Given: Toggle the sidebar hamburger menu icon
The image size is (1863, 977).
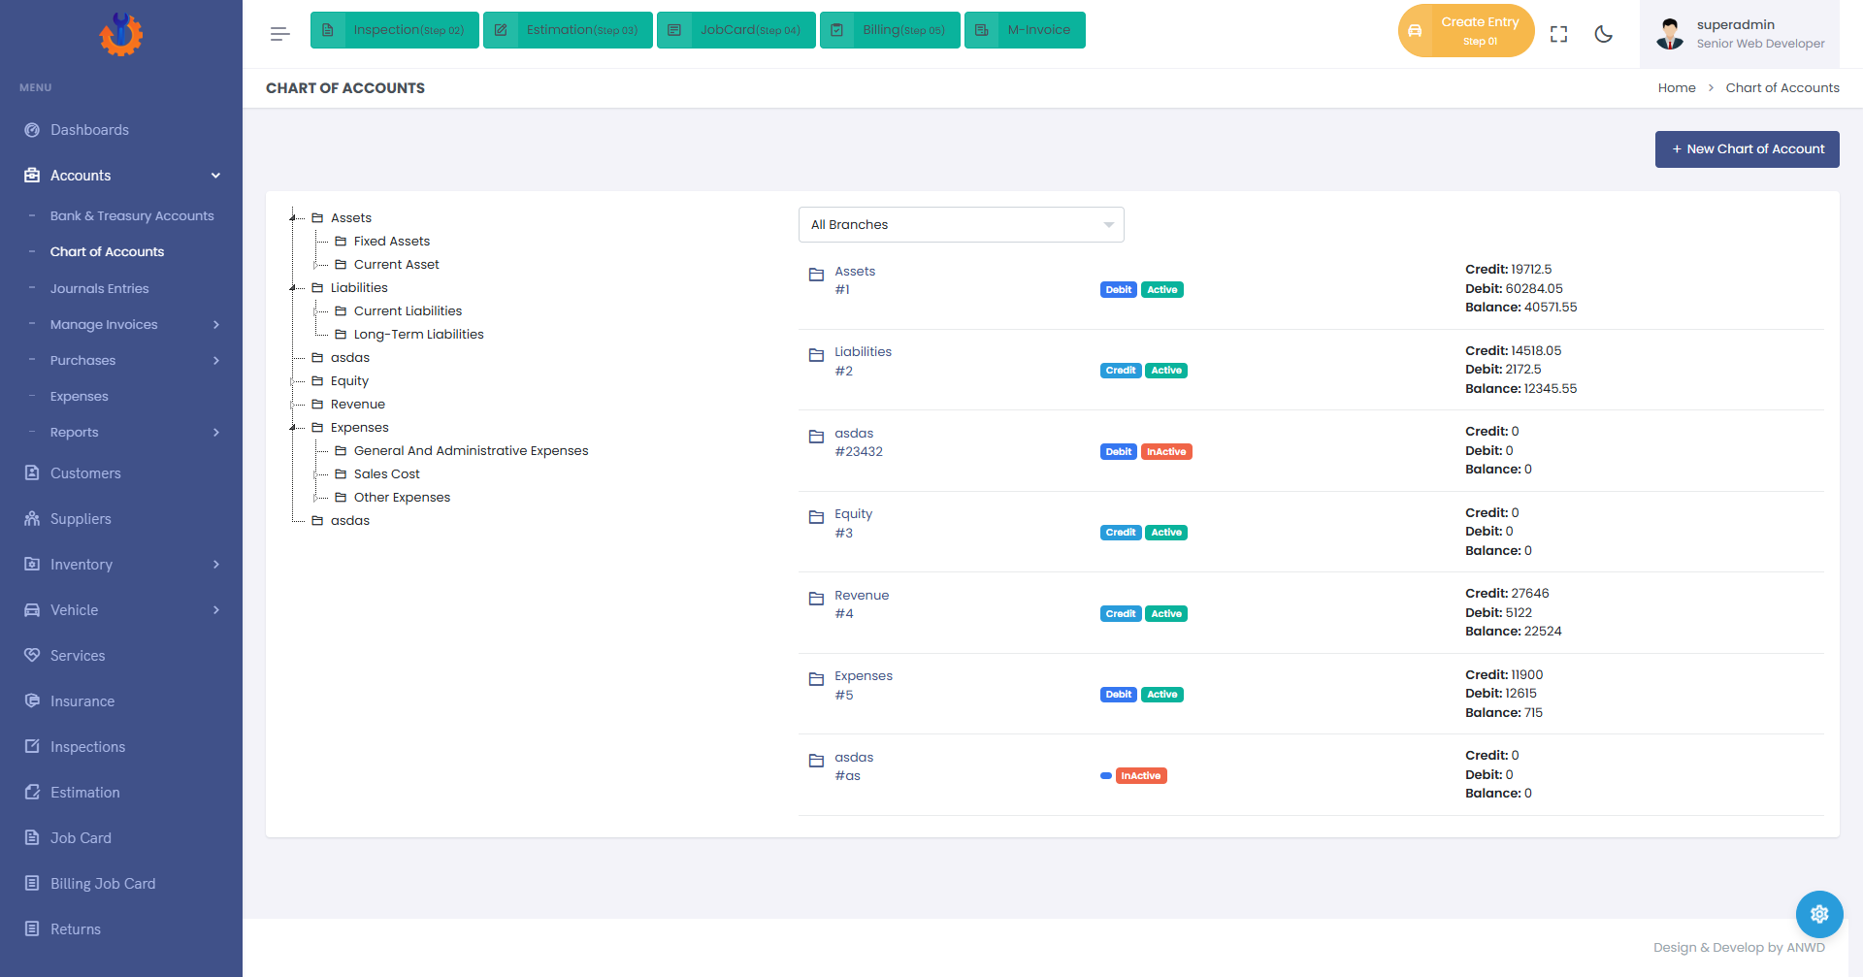Looking at the screenshot, I should tap(280, 34).
